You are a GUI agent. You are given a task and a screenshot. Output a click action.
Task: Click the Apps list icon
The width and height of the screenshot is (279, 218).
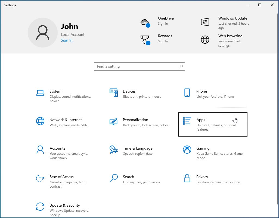coord(187,121)
